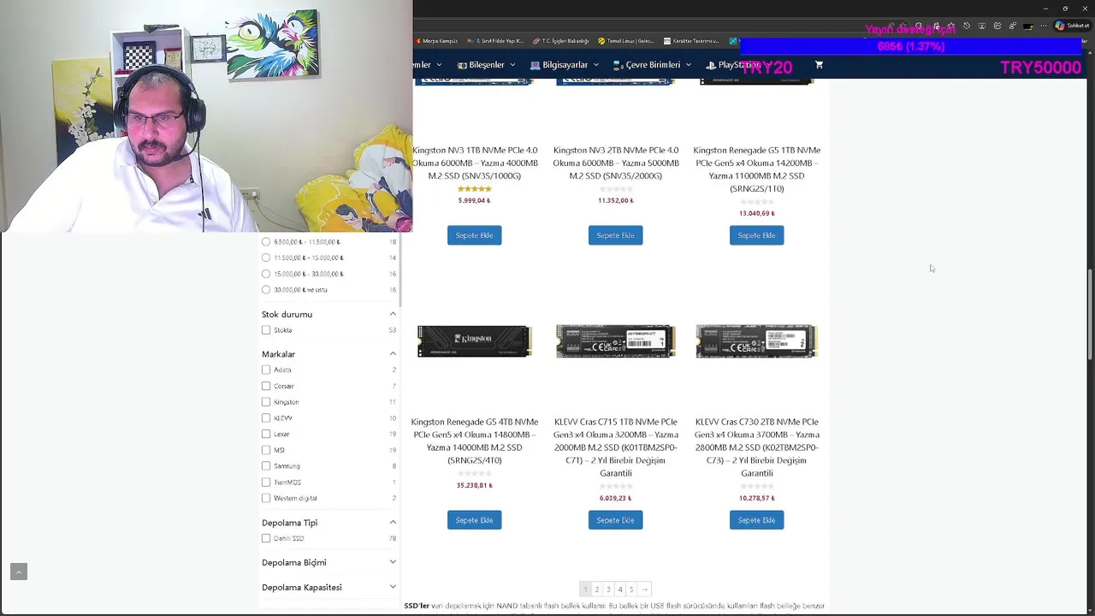
Task: Go to page 4 of results
Action: [620, 589]
